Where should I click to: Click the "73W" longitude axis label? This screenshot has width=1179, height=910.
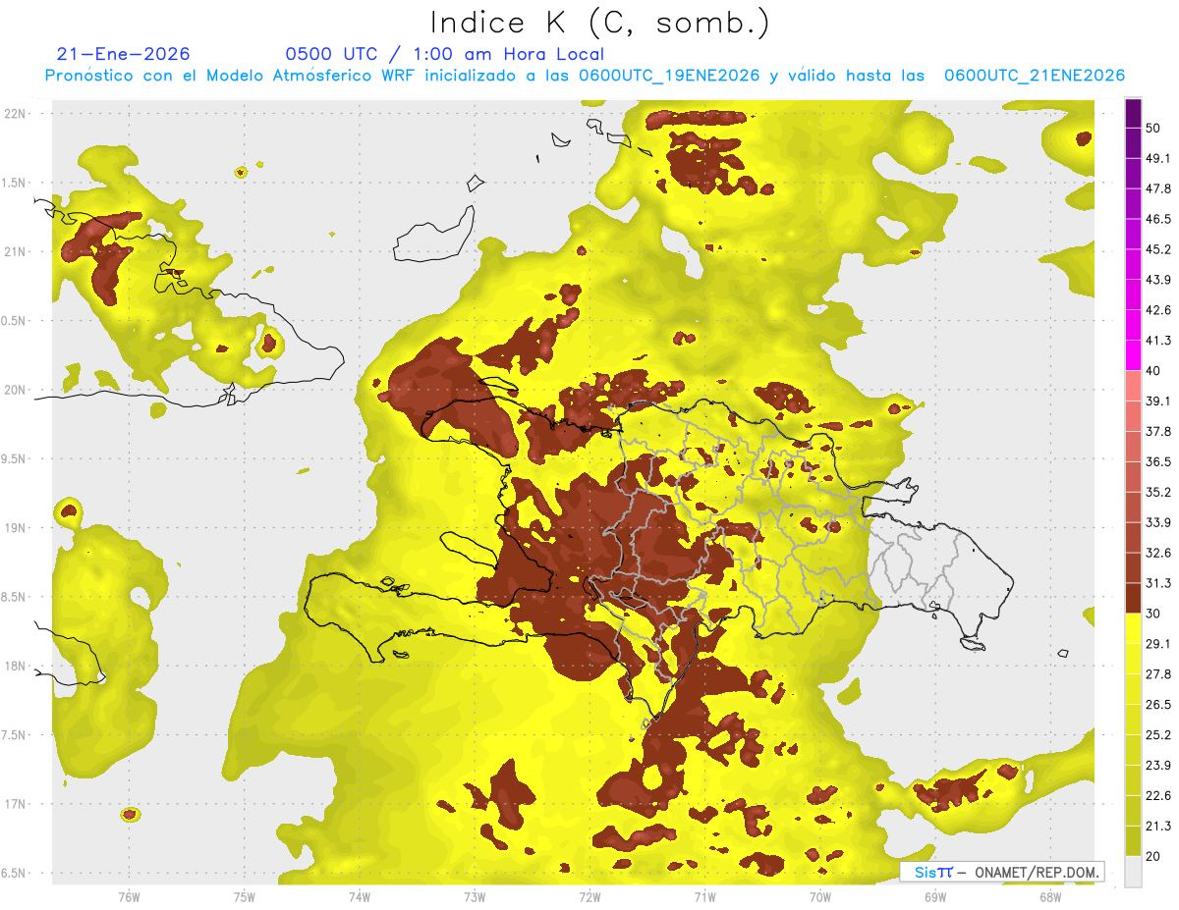pyautogui.click(x=475, y=897)
